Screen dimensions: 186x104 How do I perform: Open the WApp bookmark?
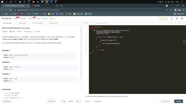(89, 14)
